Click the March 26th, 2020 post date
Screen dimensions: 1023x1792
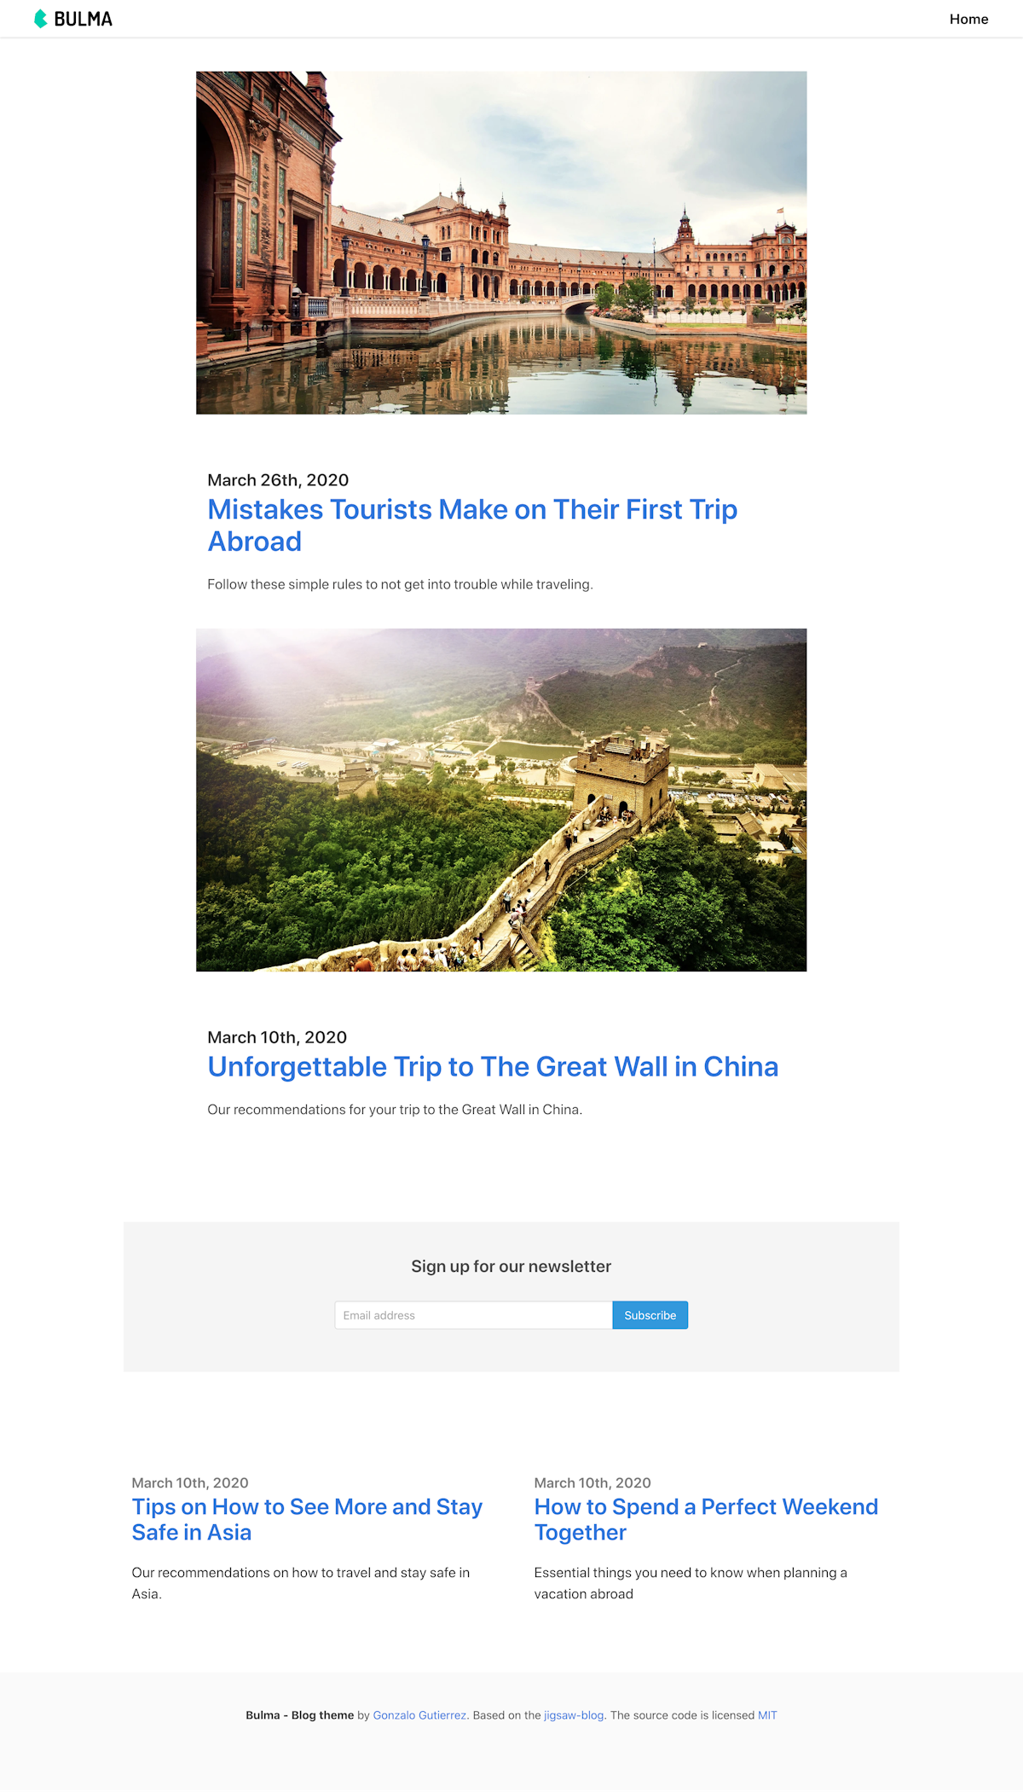click(278, 480)
